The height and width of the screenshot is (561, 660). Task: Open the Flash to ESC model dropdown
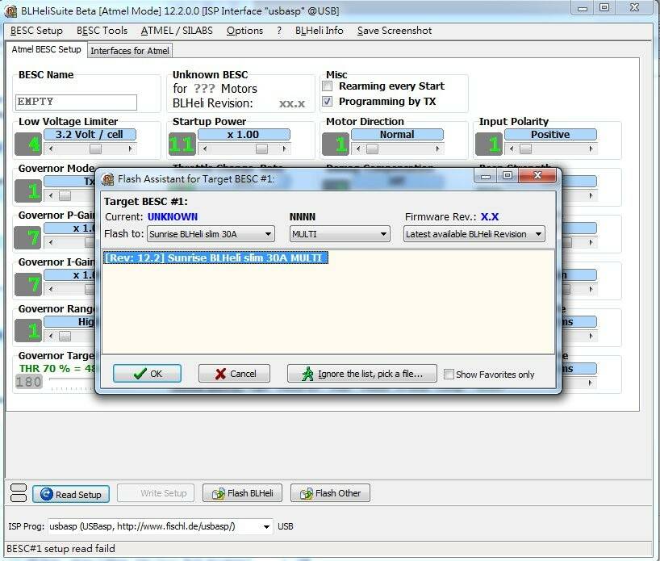(211, 234)
